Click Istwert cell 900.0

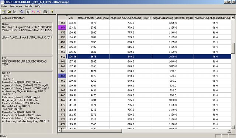tap(173, 95)
